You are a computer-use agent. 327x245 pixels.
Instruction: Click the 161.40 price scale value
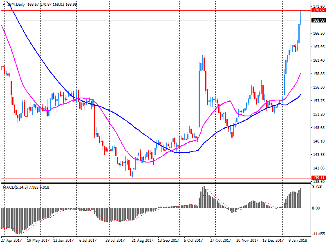(x=318, y=60)
